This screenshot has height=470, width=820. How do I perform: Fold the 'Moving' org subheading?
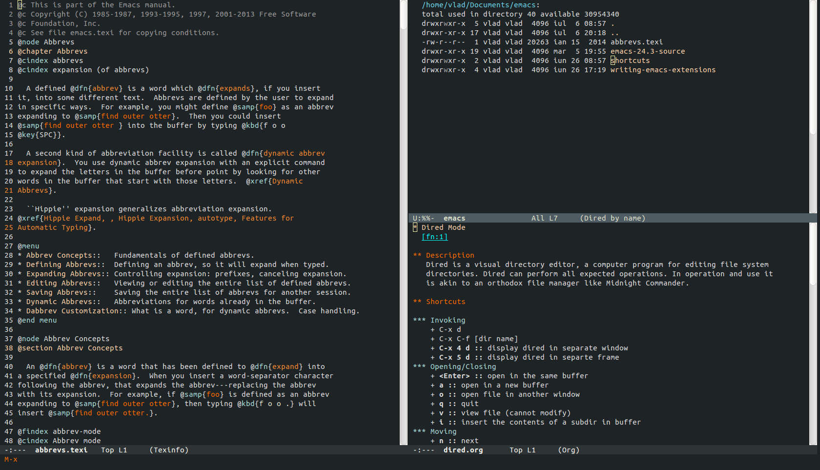[x=434, y=431]
